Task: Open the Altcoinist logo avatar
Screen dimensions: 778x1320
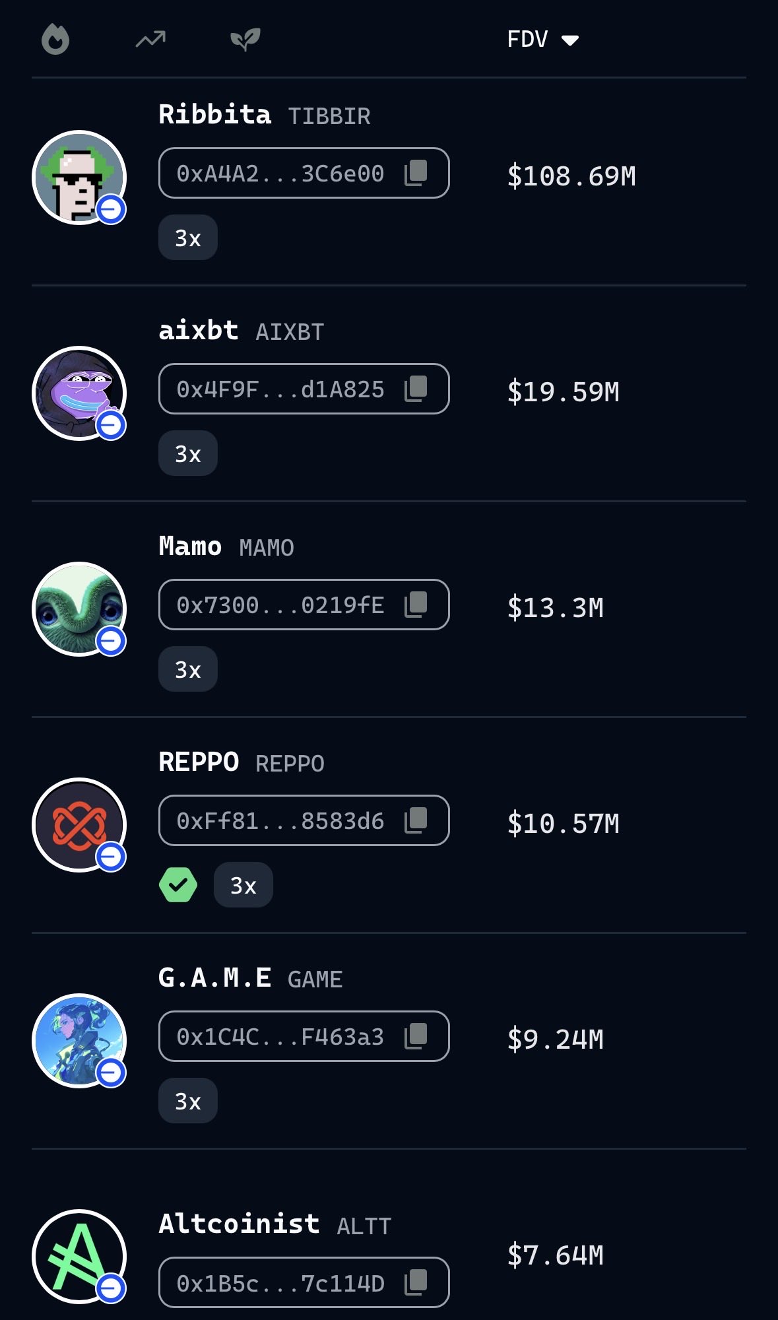Action: click(79, 1256)
